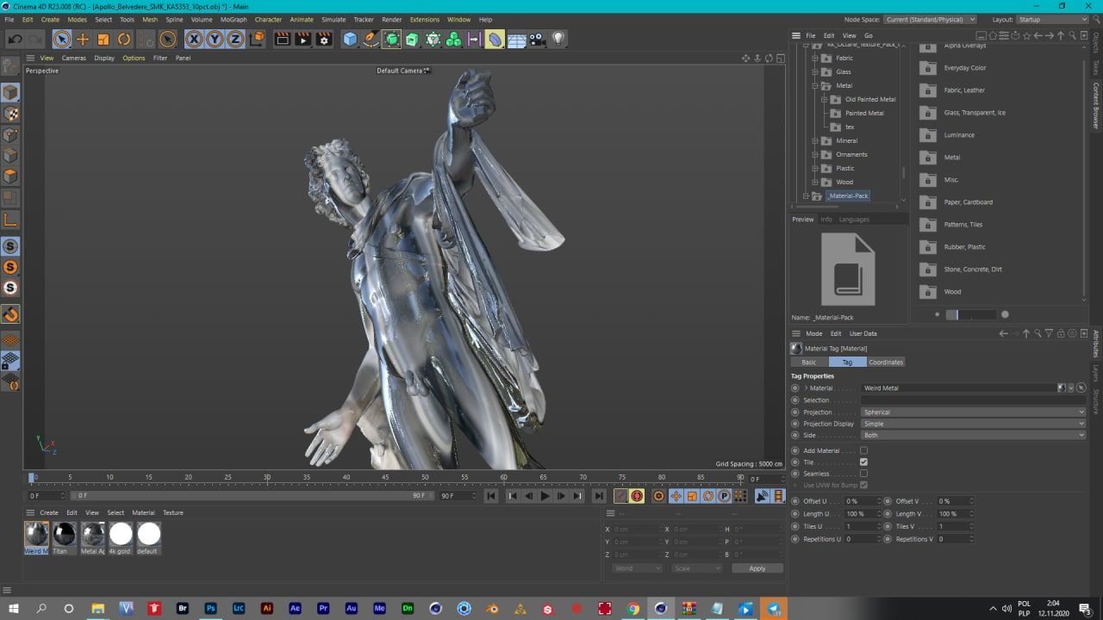Open the Side dropdown showing Both
Screen dimensions: 1103x620
point(973,435)
